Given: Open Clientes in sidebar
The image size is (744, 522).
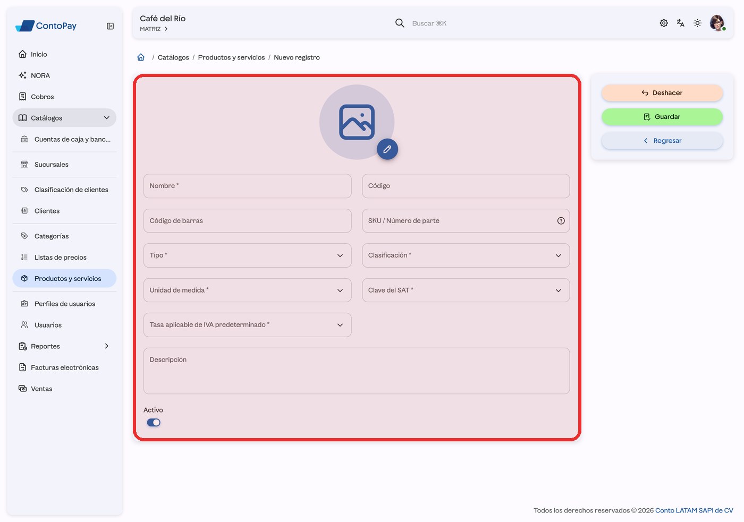Looking at the screenshot, I should pyautogui.click(x=64, y=211).
